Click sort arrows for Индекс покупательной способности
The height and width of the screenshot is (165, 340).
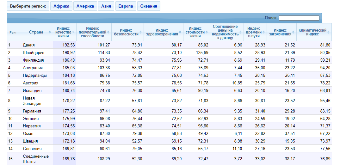pyautogui.click(x=108, y=32)
